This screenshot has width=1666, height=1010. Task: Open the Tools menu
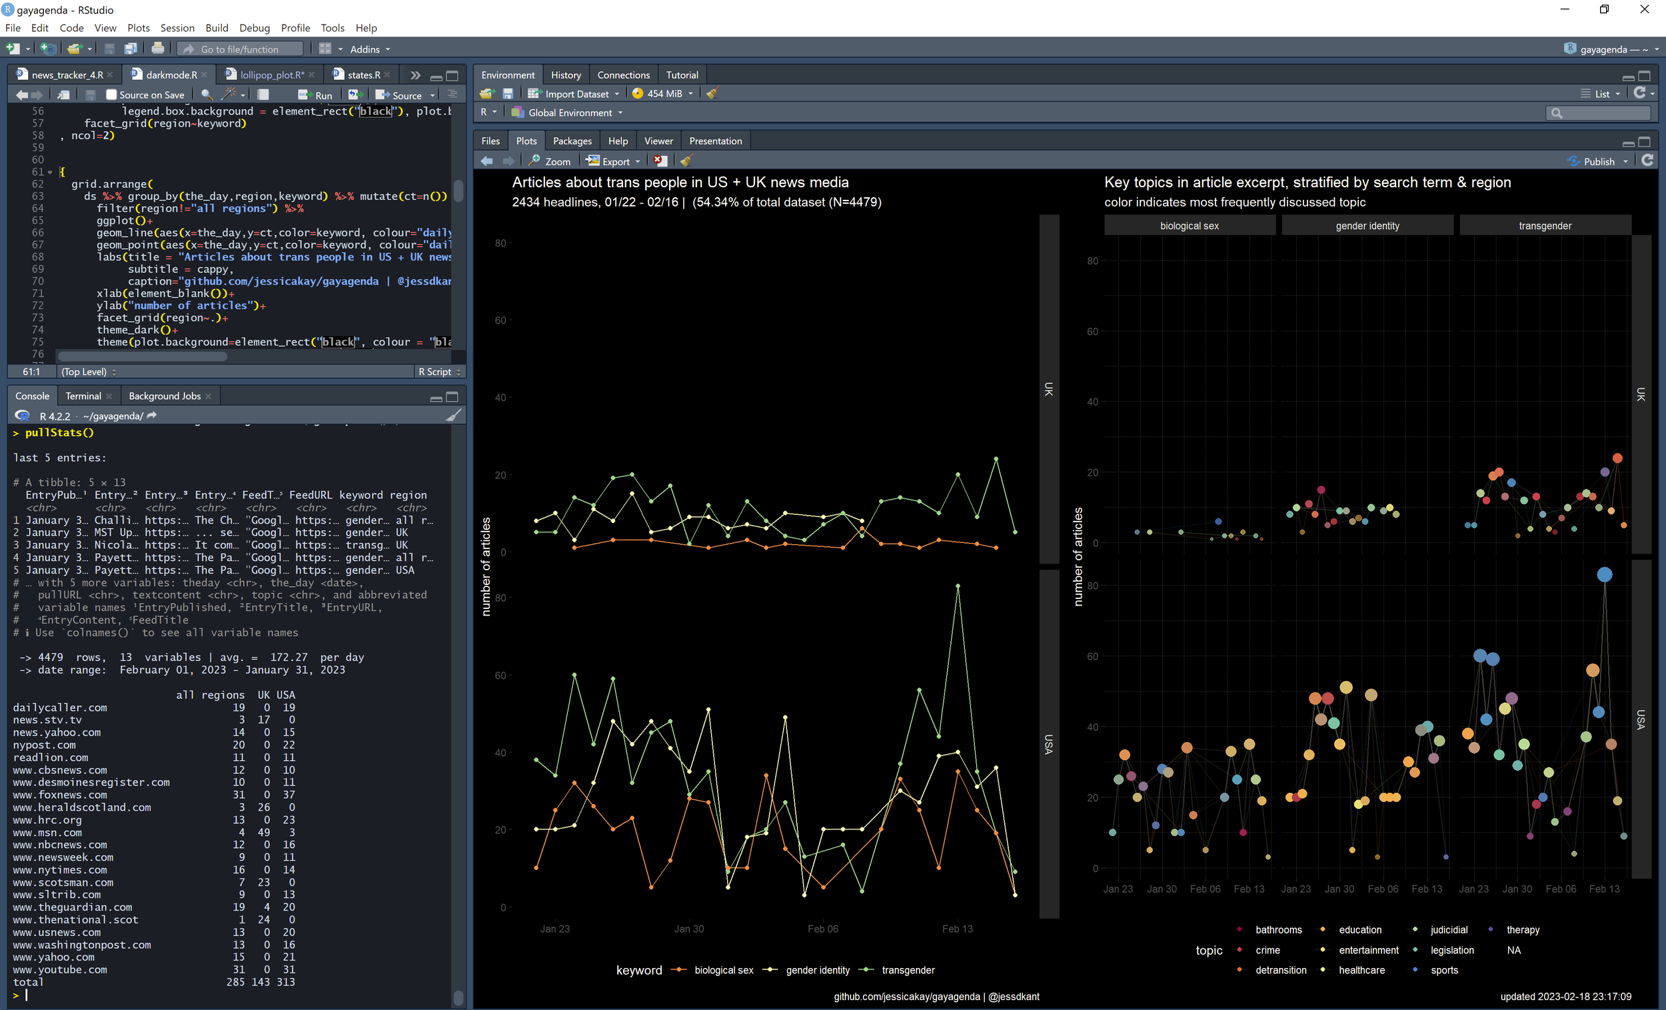click(x=332, y=28)
